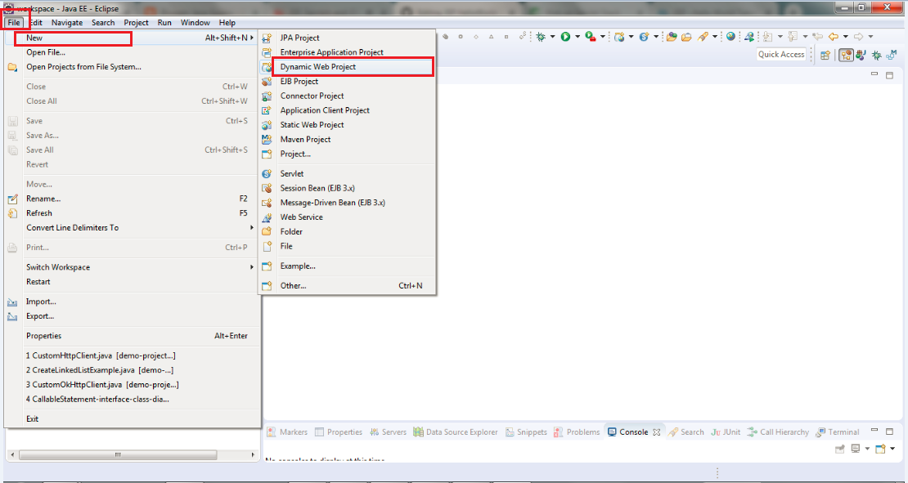Click the left panel scrollbar right arrow

(253, 454)
